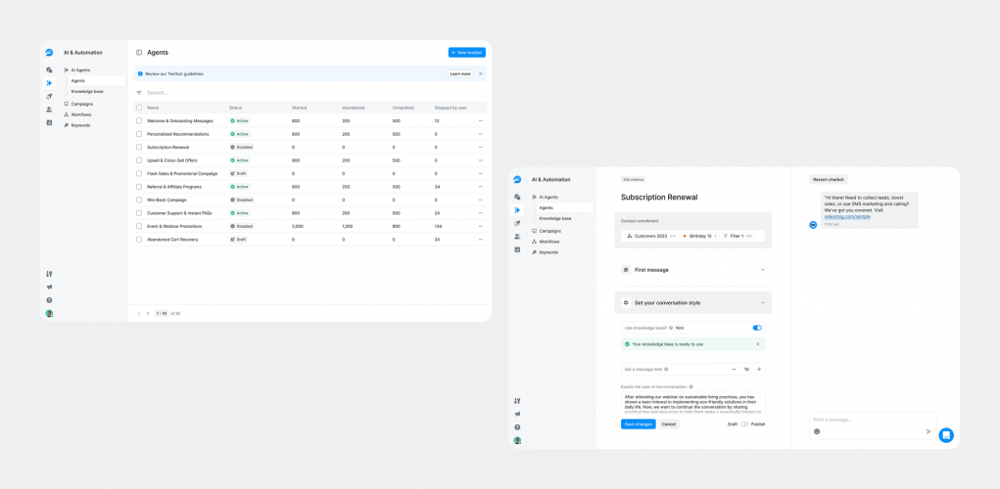
Task: Click the user avatar in Agents window sidebar
Action: 49,313
